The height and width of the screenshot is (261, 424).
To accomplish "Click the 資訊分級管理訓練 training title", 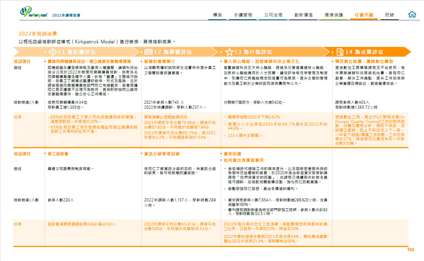I will tap(162, 154).
